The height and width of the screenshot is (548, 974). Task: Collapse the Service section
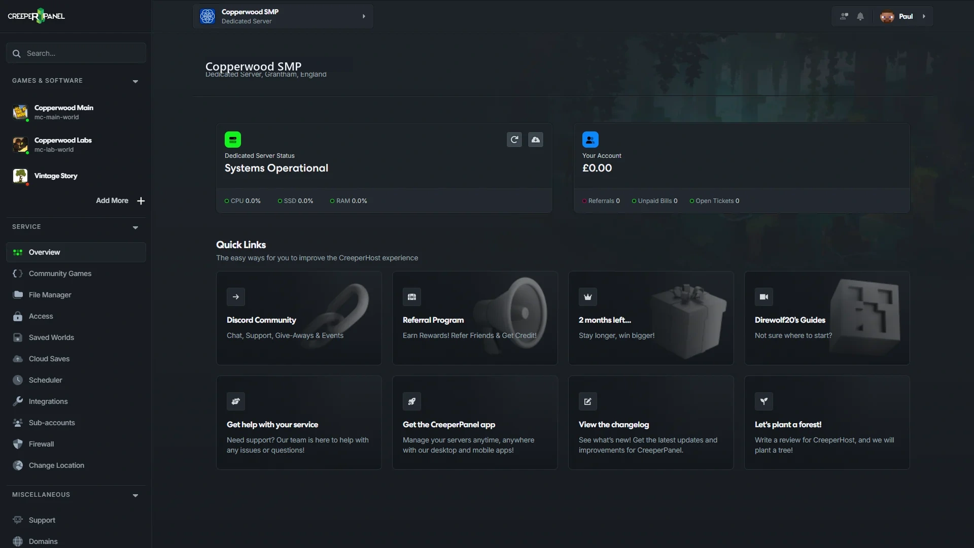pos(135,227)
